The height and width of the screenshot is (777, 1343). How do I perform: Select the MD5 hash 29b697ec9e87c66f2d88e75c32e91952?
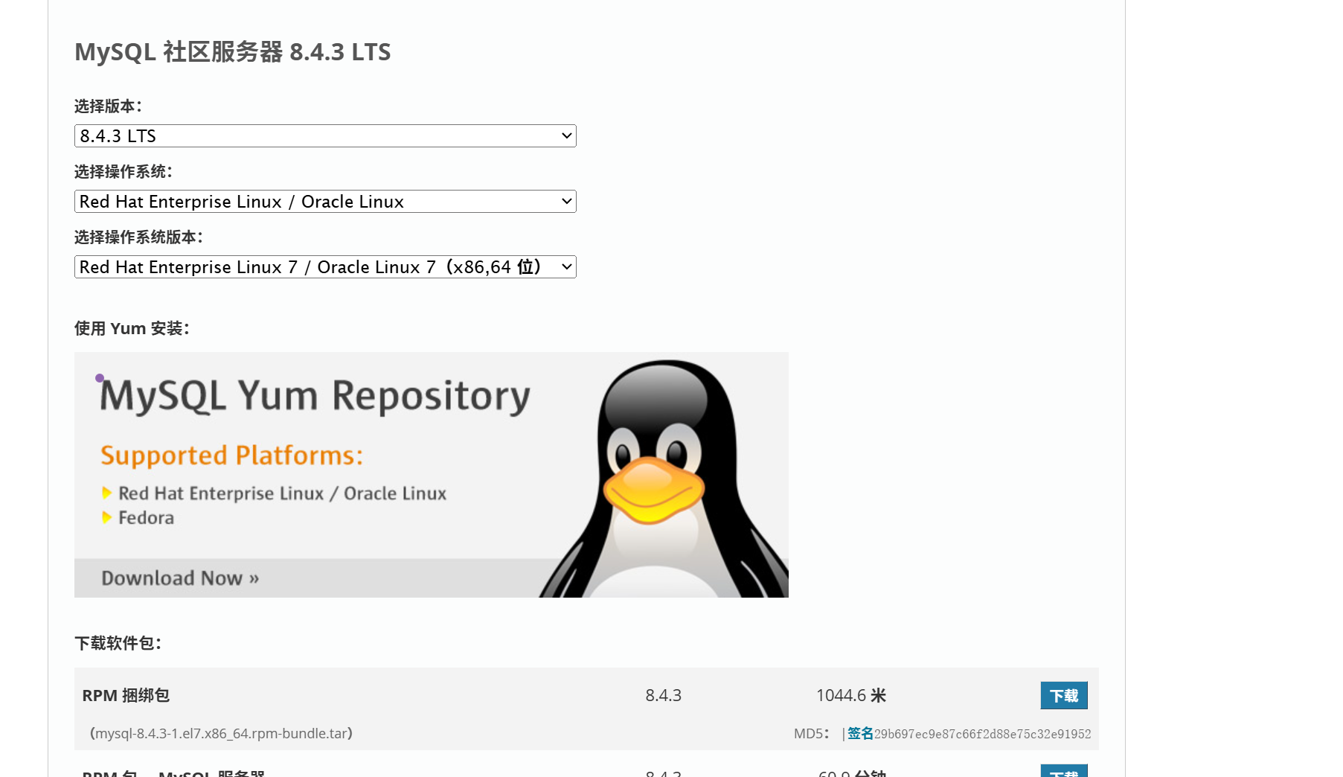click(982, 734)
